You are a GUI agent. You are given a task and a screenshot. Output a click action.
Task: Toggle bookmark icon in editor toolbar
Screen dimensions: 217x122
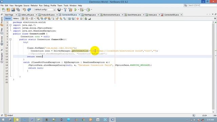coord(65,19)
